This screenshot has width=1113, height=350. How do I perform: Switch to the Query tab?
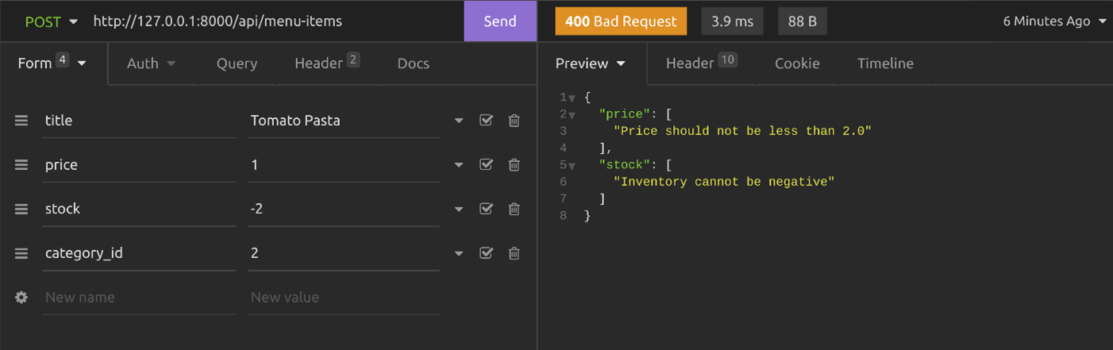pos(237,63)
